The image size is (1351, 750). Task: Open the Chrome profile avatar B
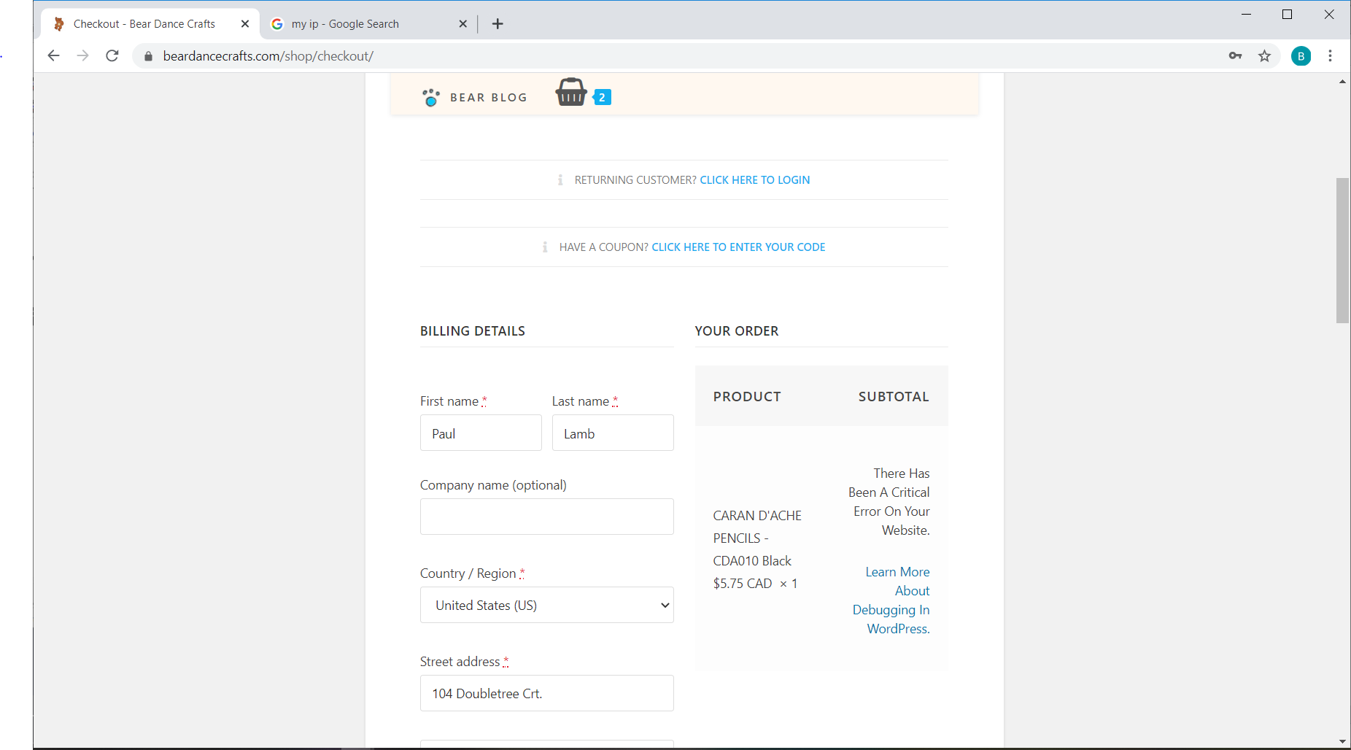[x=1301, y=56]
